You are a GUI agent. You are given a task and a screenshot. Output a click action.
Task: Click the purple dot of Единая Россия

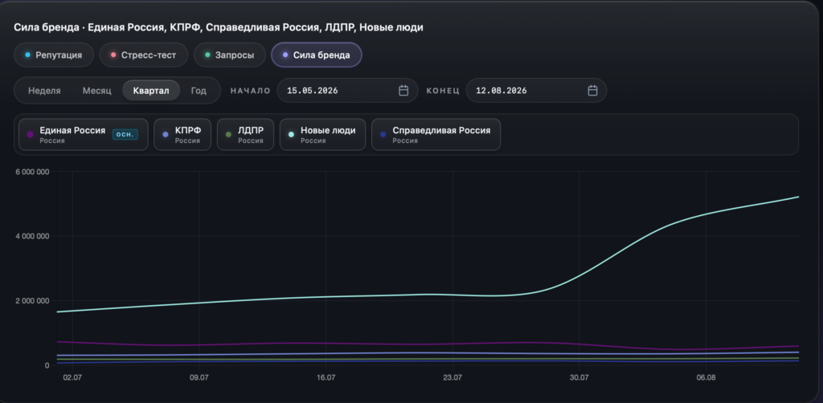coord(30,135)
